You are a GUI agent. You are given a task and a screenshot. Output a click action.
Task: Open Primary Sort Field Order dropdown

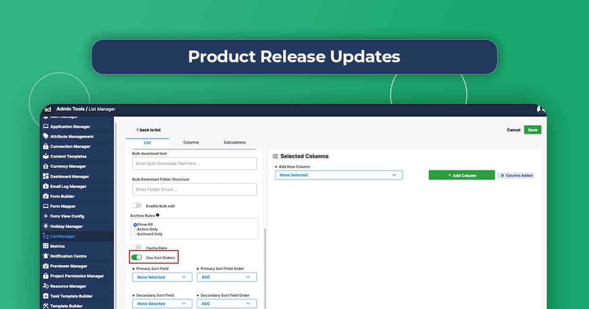[227, 277]
